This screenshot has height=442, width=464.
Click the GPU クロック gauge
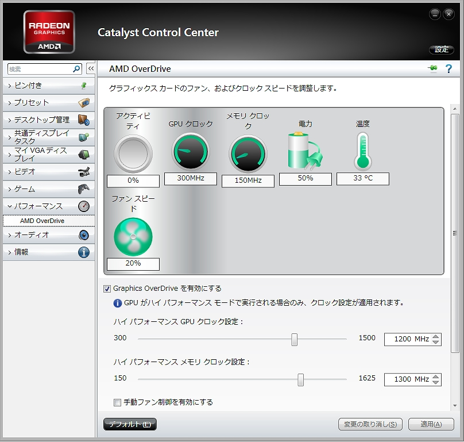[191, 151]
